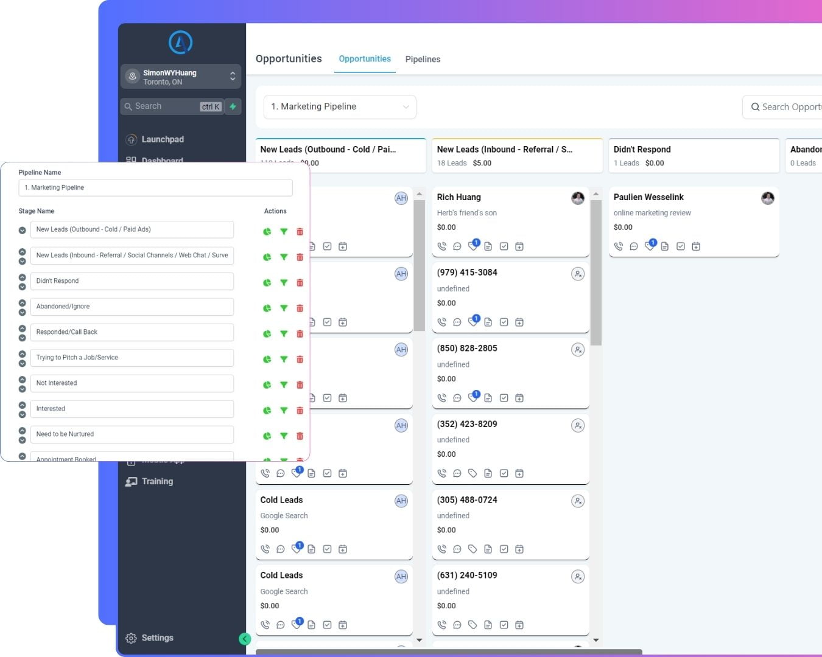This screenshot has width=822, height=657.
Task: Delete the 'Didn't Respond' stage with trash icon
Action: point(300,283)
